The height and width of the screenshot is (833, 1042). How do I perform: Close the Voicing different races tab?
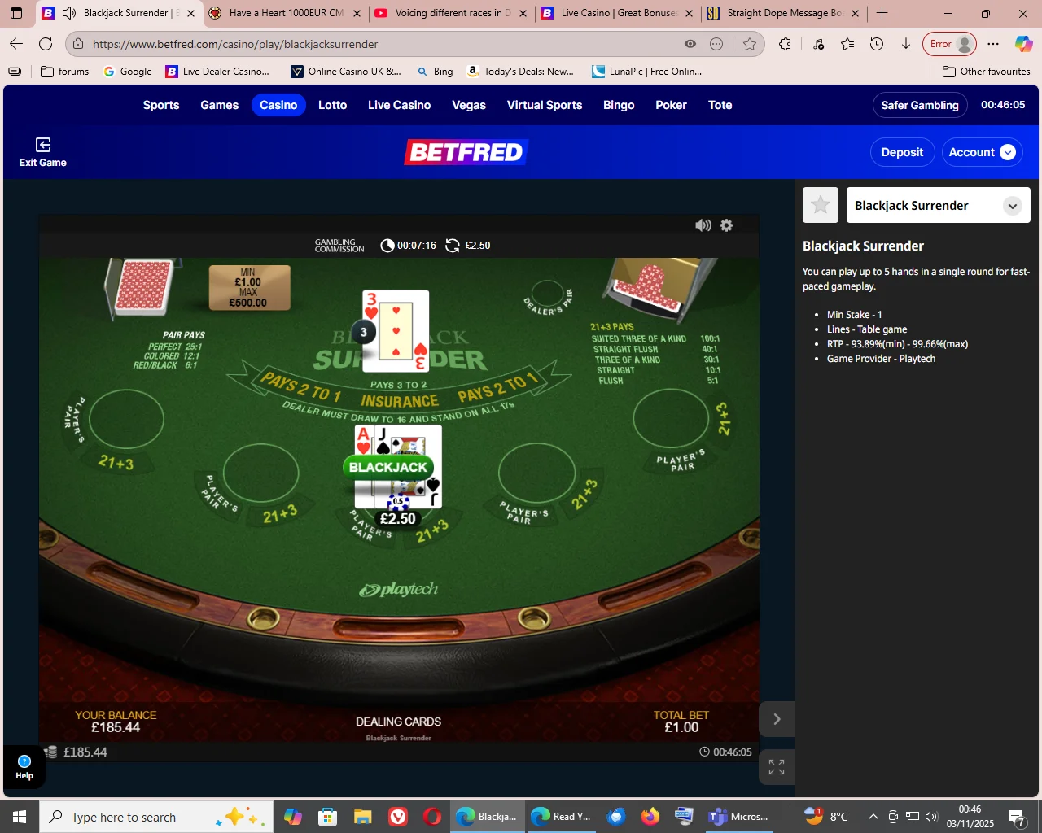click(523, 13)
